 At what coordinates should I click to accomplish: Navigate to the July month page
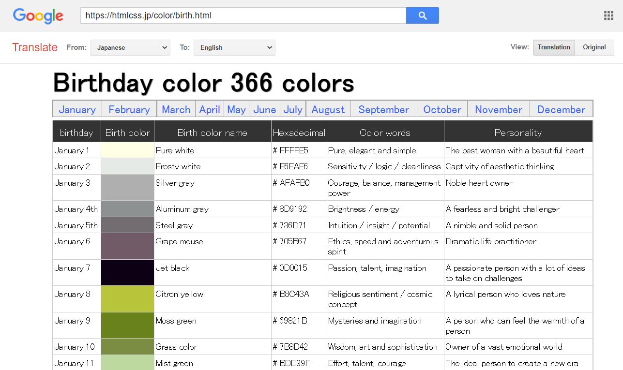[x=292, y=109]
